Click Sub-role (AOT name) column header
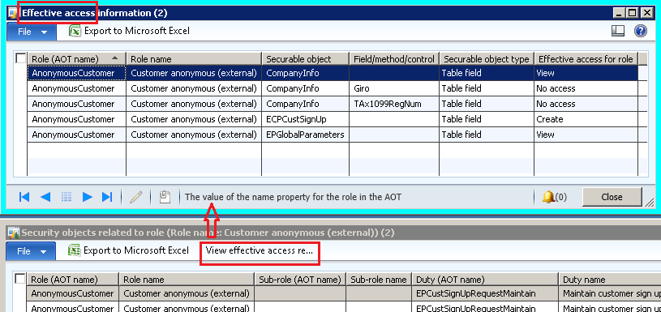 pyautogui.click(x=300, y=279)
